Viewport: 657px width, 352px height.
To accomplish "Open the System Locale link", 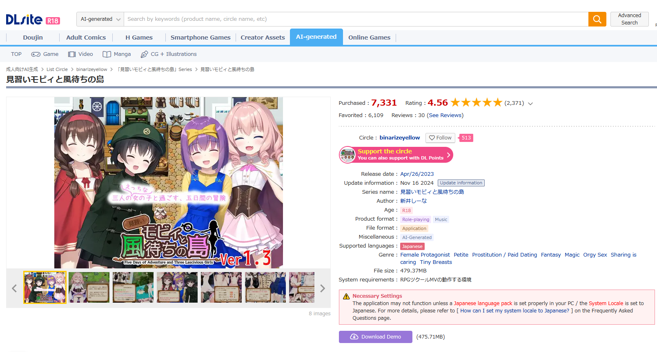I will [x=606, y=303].
